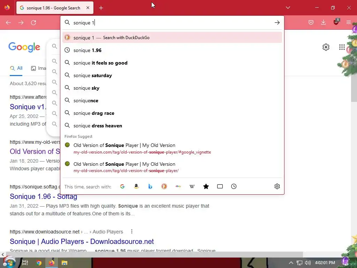Choose the 'sonique 1.96' history suggestion

coord(172,50)
